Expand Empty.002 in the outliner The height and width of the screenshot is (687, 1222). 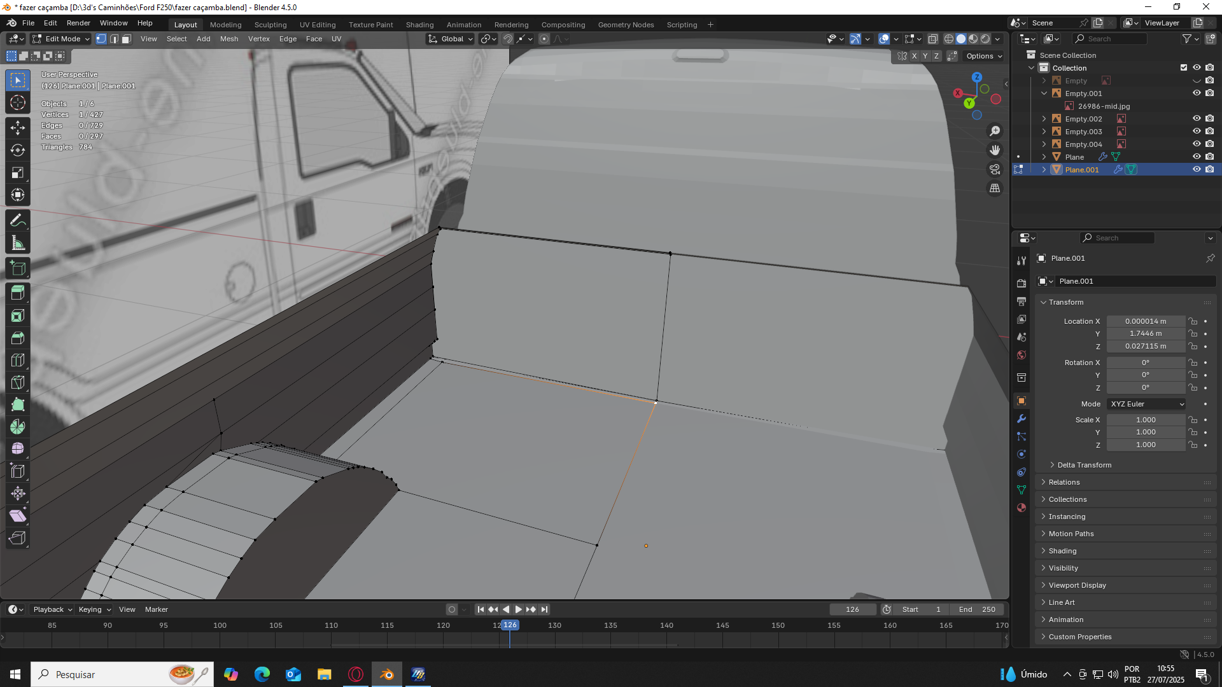tap(1044, 119)
